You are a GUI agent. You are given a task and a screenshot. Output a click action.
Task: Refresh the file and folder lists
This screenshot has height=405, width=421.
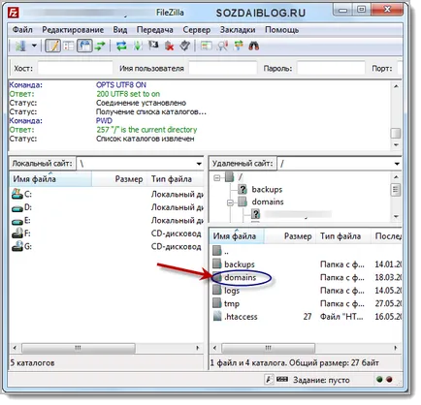[x=122, y=47]
